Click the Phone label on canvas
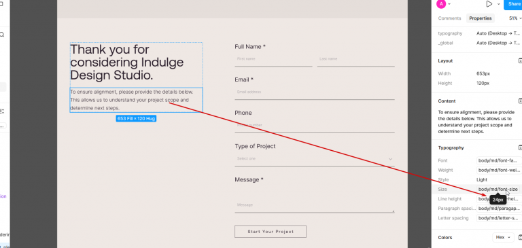This screenshot has height=248, width=522. (x=243, y=113)
